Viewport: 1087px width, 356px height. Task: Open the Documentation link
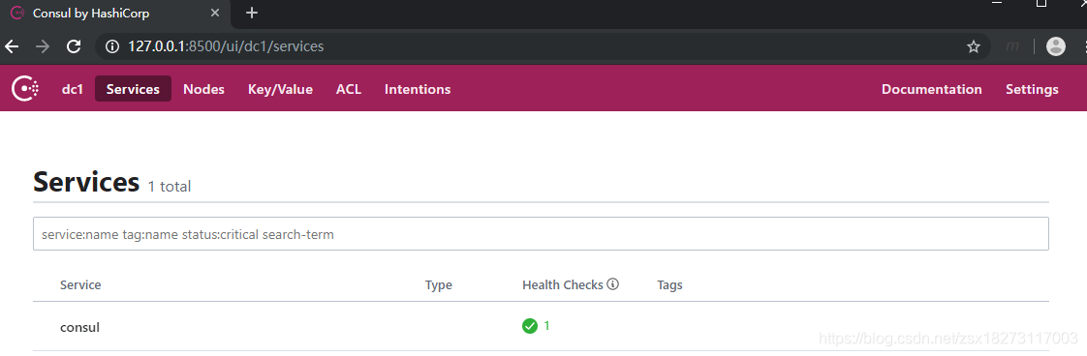click(x=932, y=89)
